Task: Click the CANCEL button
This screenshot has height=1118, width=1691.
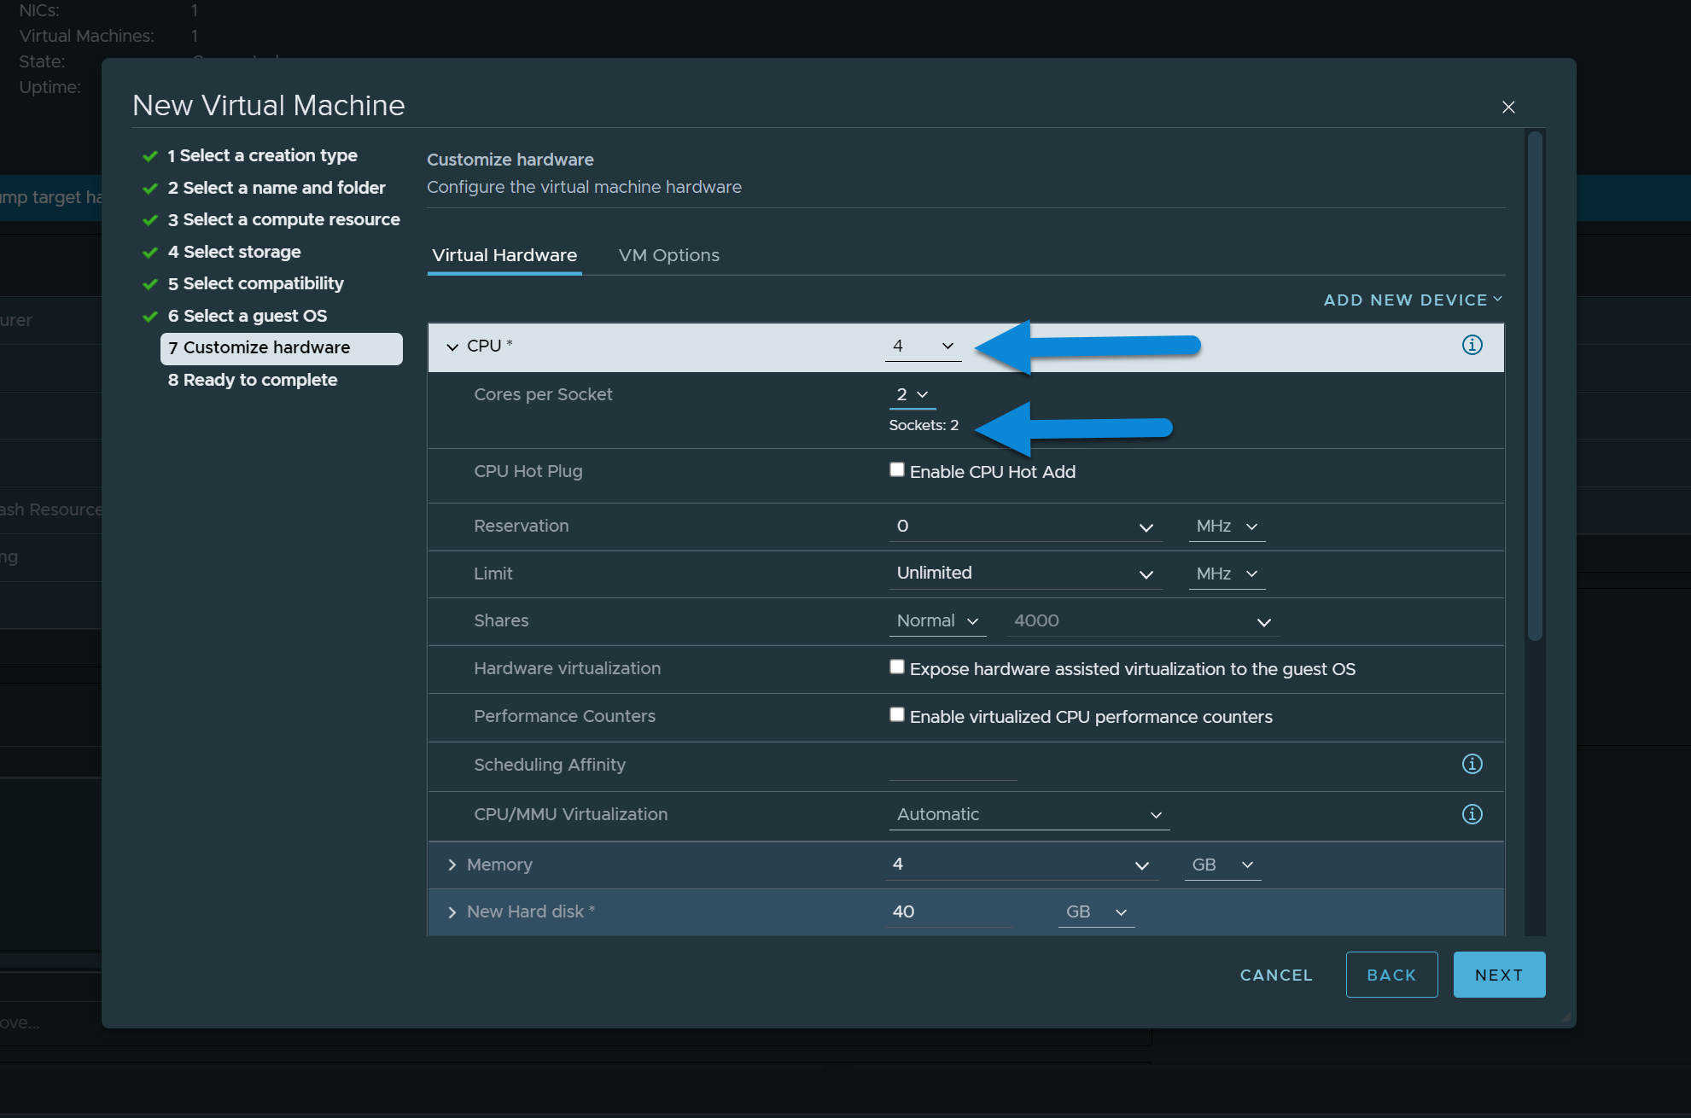Action: [x=1276, y=975]
